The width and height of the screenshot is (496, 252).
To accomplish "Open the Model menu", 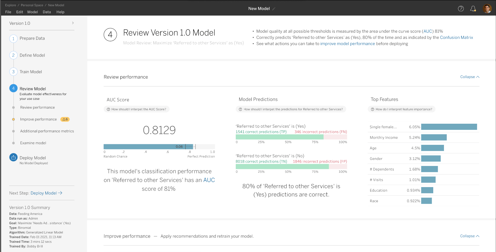I will click(32, 12).
